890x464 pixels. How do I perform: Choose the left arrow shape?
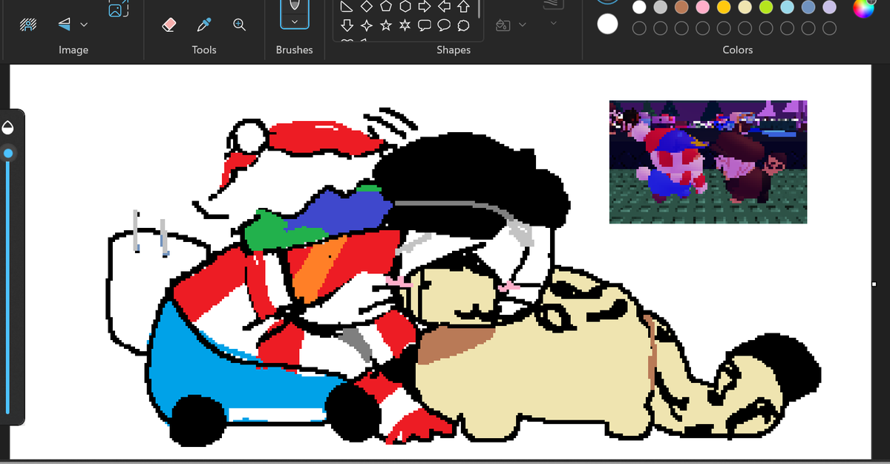[x=444, y=7]
